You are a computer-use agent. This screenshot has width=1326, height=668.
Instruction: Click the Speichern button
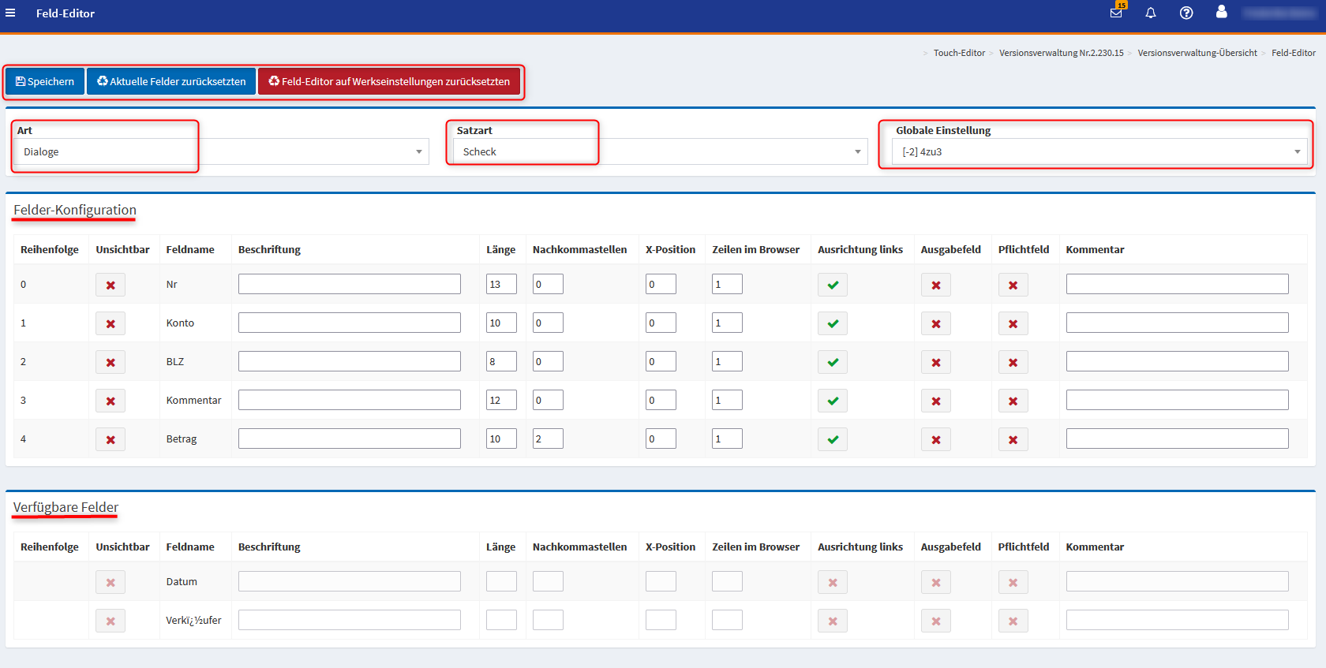[x=45, y=81]
